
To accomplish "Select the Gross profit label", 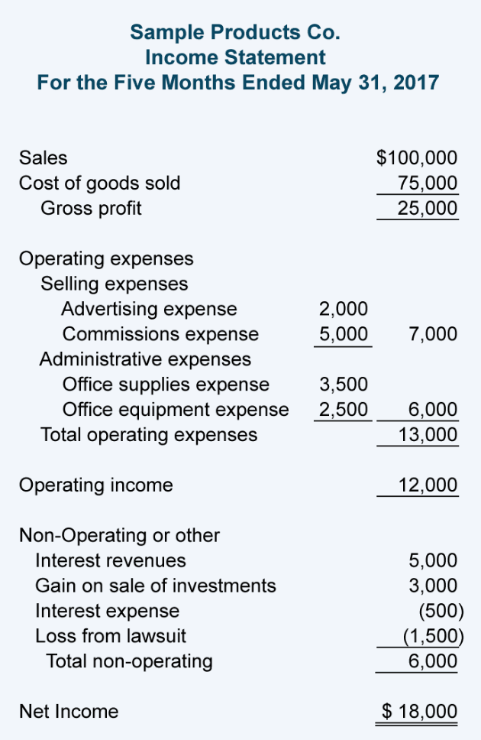I will point(91,208).
